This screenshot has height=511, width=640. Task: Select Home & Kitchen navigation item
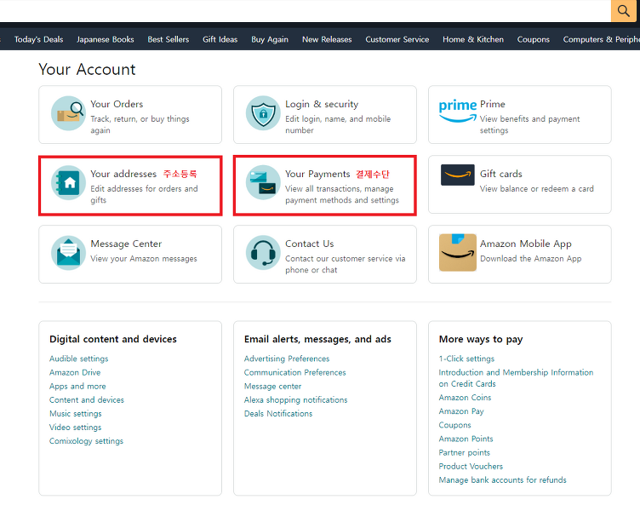473,40
